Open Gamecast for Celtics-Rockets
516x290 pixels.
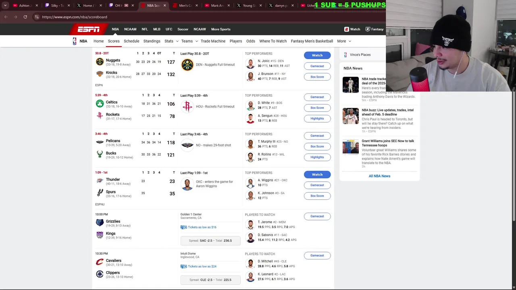(317, 97)
